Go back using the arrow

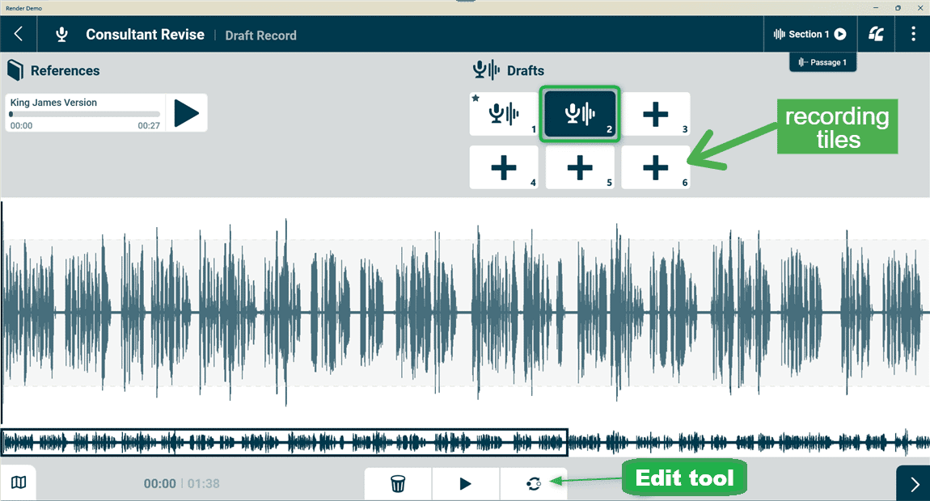19,34
